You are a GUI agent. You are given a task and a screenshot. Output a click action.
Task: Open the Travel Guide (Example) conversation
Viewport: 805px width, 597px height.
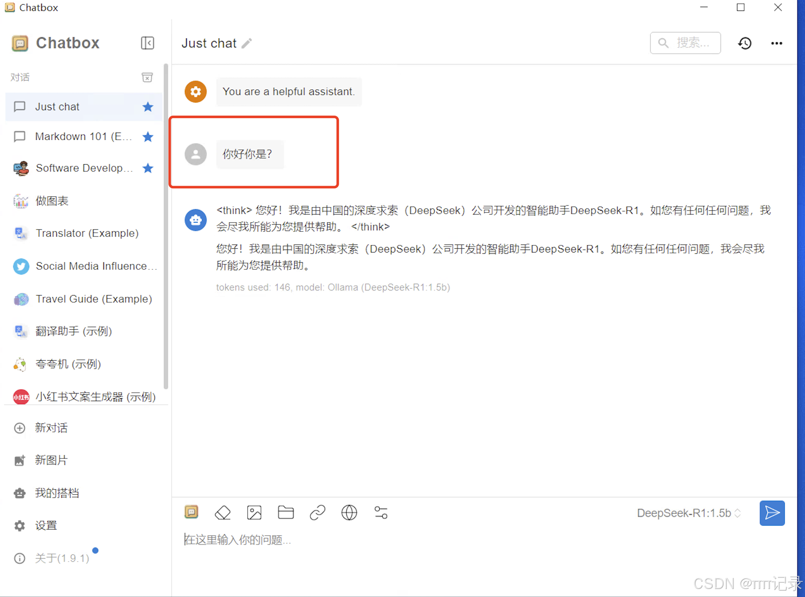tap(84, 299)
